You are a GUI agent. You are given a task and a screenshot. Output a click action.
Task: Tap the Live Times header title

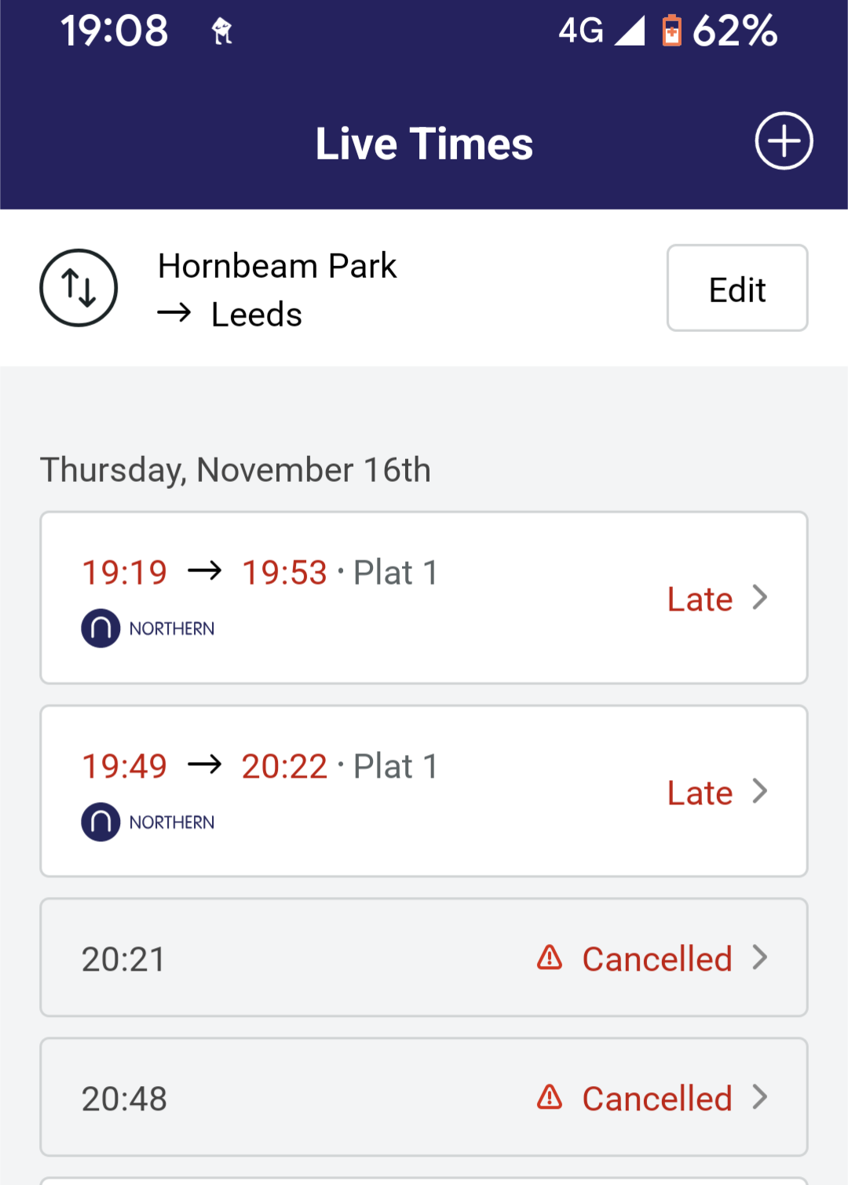point(424,144)
